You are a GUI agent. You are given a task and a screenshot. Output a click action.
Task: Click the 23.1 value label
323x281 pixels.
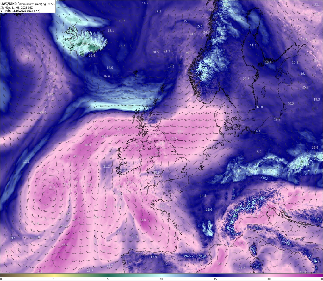click(317, 5)
